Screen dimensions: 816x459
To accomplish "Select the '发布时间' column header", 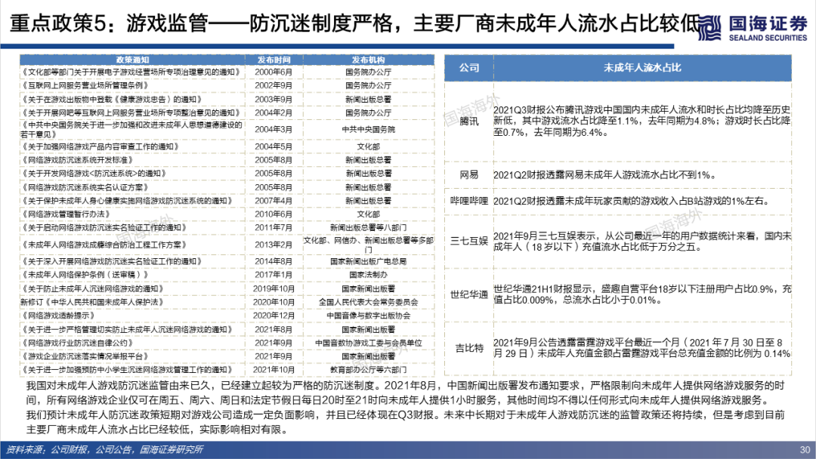I will (274, 60).
